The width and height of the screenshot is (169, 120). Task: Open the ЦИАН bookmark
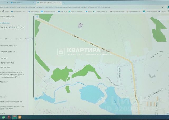point(88,11)
